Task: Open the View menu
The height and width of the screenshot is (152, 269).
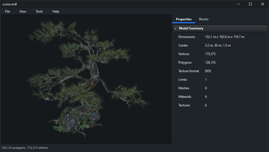Action: click(x=23, y=11)
